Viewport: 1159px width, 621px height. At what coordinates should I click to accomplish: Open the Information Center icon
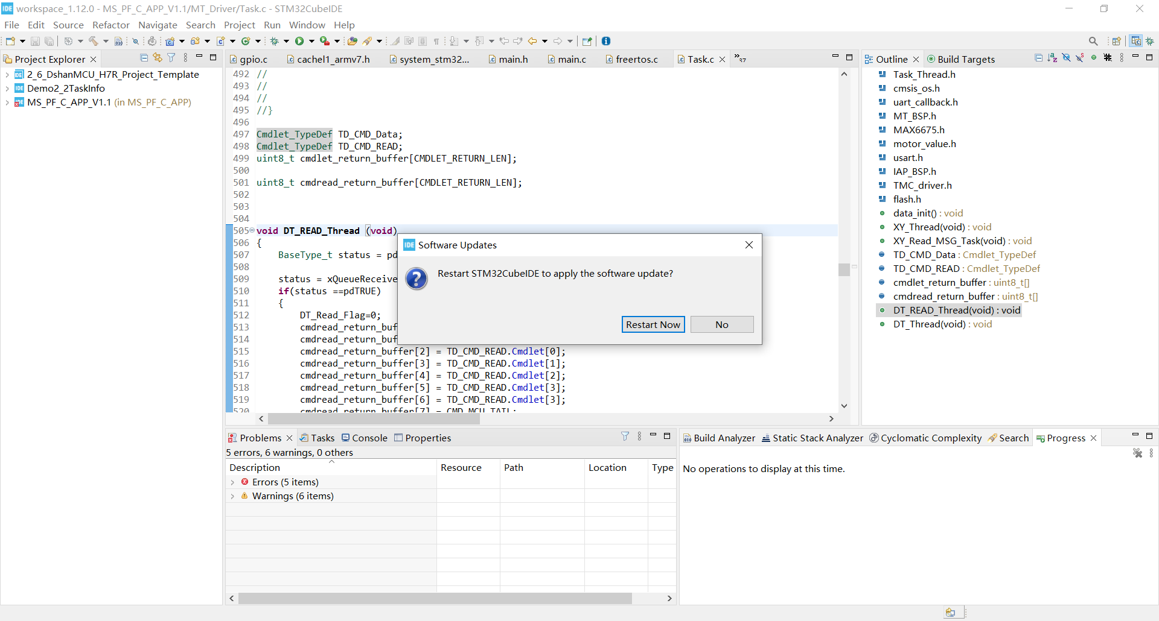(x=606, y=41)
